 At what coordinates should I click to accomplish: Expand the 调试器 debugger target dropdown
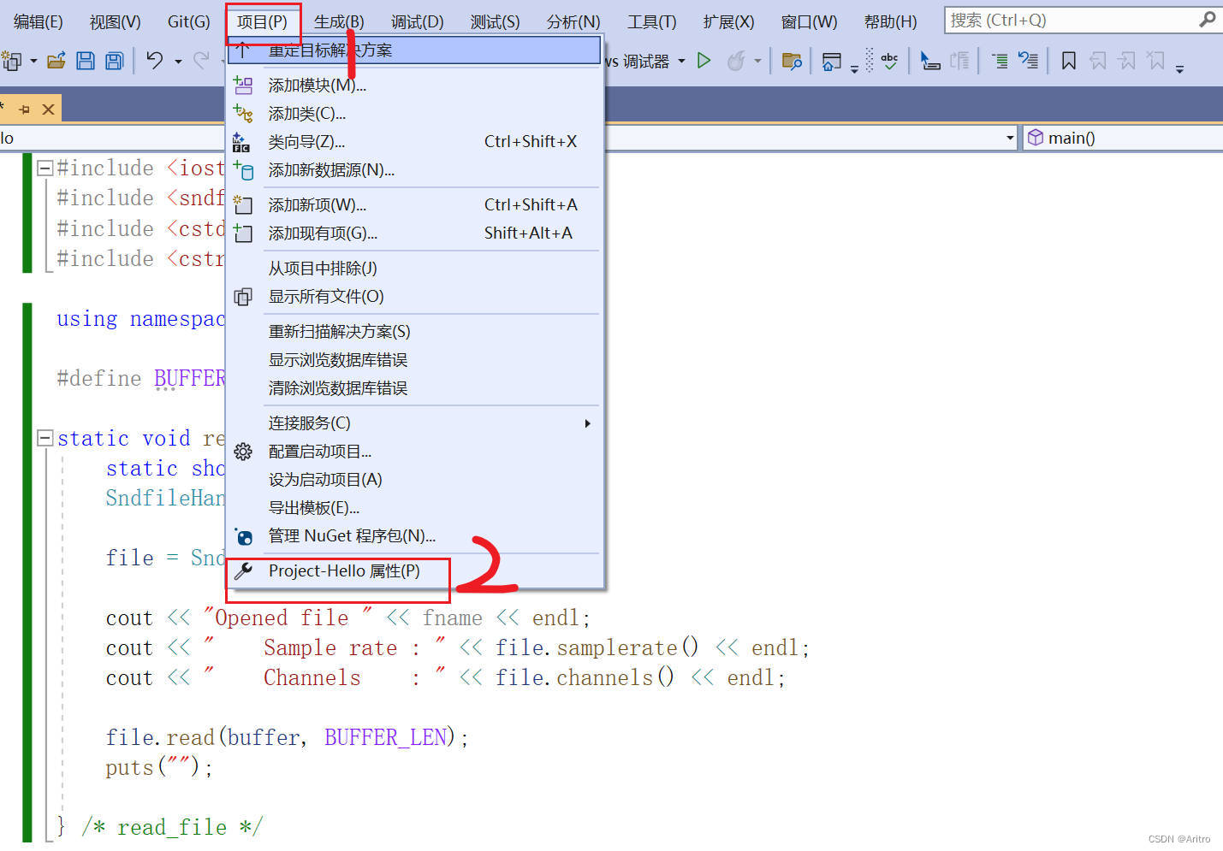pos(682,61)
